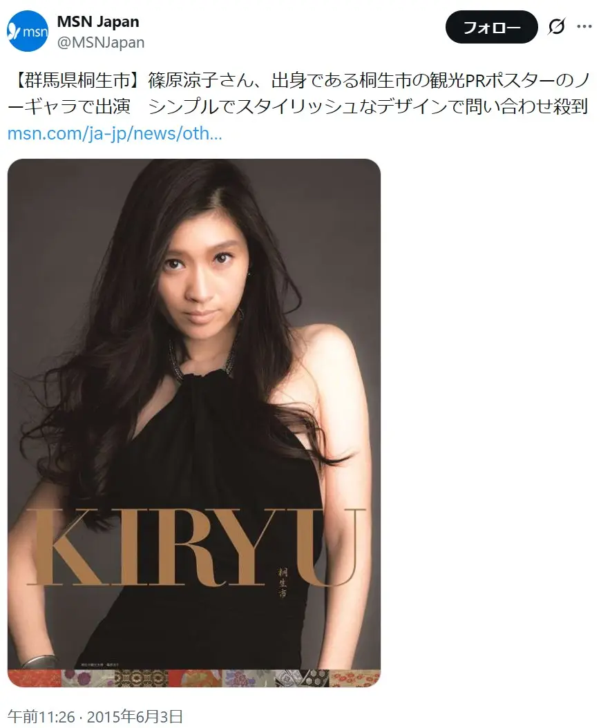This screenshot has height=728, width=610.
Task: Click the フォロー follow button
Action: point(492,27)
